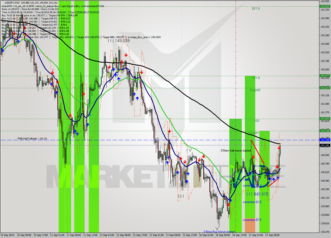Click the '0 New Buy Wave started' label
331x238 pixels.
pyautogui.click(x=219, y=232)
